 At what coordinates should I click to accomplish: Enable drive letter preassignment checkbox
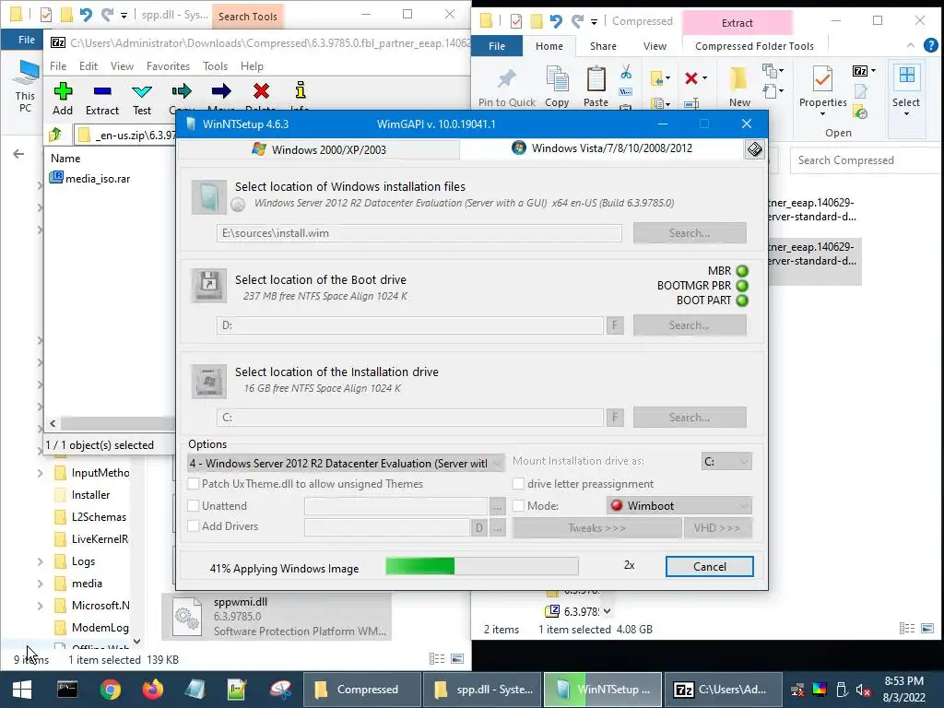tap(518, 483)
